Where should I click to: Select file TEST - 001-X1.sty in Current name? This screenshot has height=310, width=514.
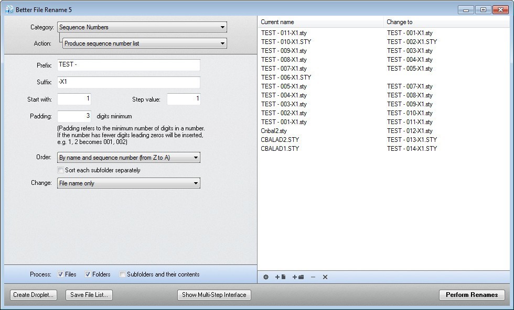coord(284,122)
